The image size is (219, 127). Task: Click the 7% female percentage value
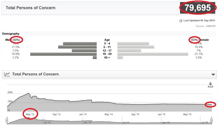(198, 51)
